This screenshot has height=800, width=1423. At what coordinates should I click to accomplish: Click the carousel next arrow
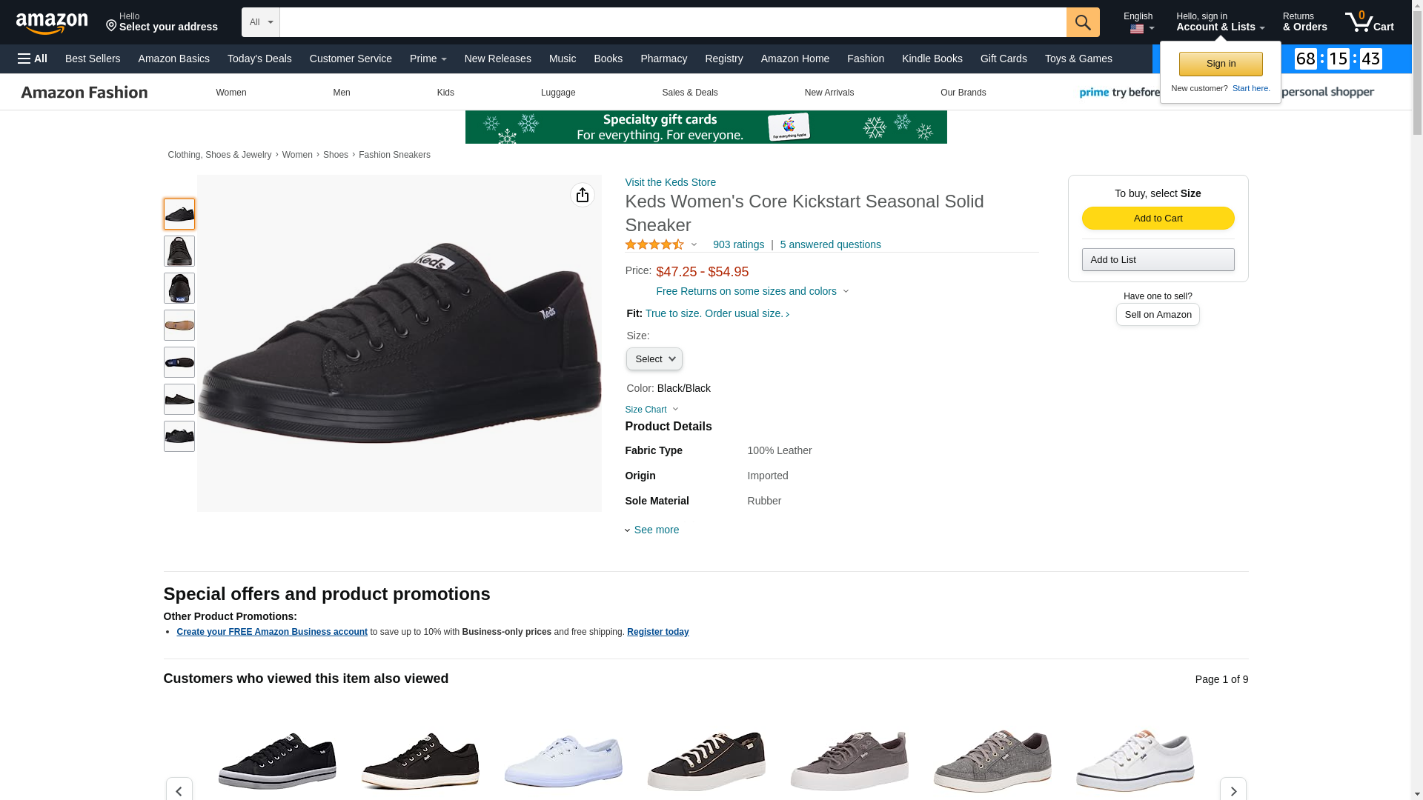[1233, 790]
